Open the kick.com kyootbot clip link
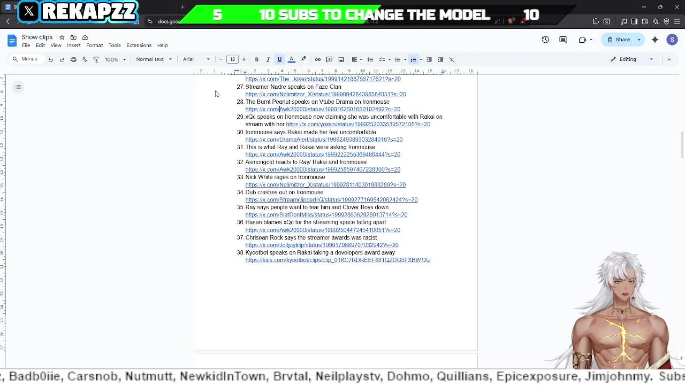 click(338, 260)
